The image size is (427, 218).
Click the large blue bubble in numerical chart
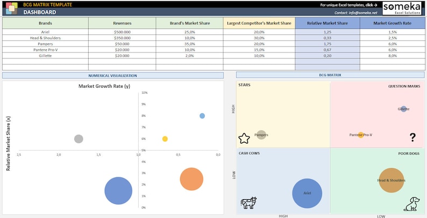pyautogui.click(x=118, y=191)
